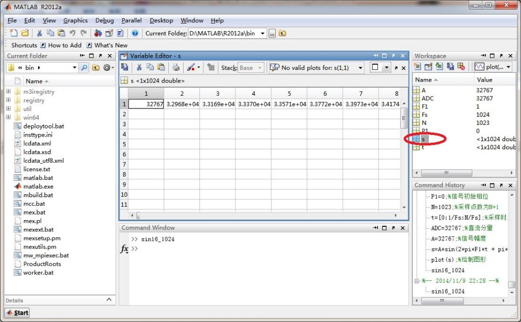521x322 pixels.
Task: Click Delete variable icon in Workspace toolbar
Action: pyautogui.click(x=461, y=67)
